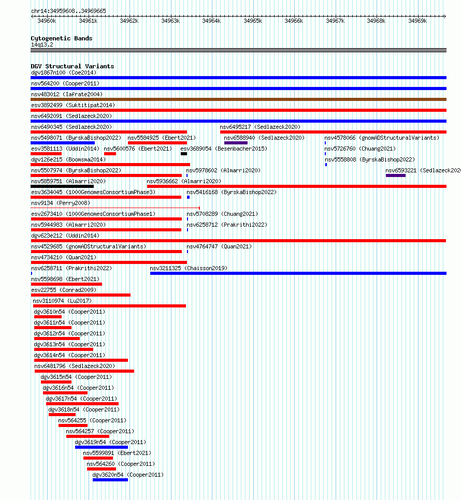Click nsv5600576 (Ebert2021) label
This screenshot has height=500, width=461.
(138, 149)
